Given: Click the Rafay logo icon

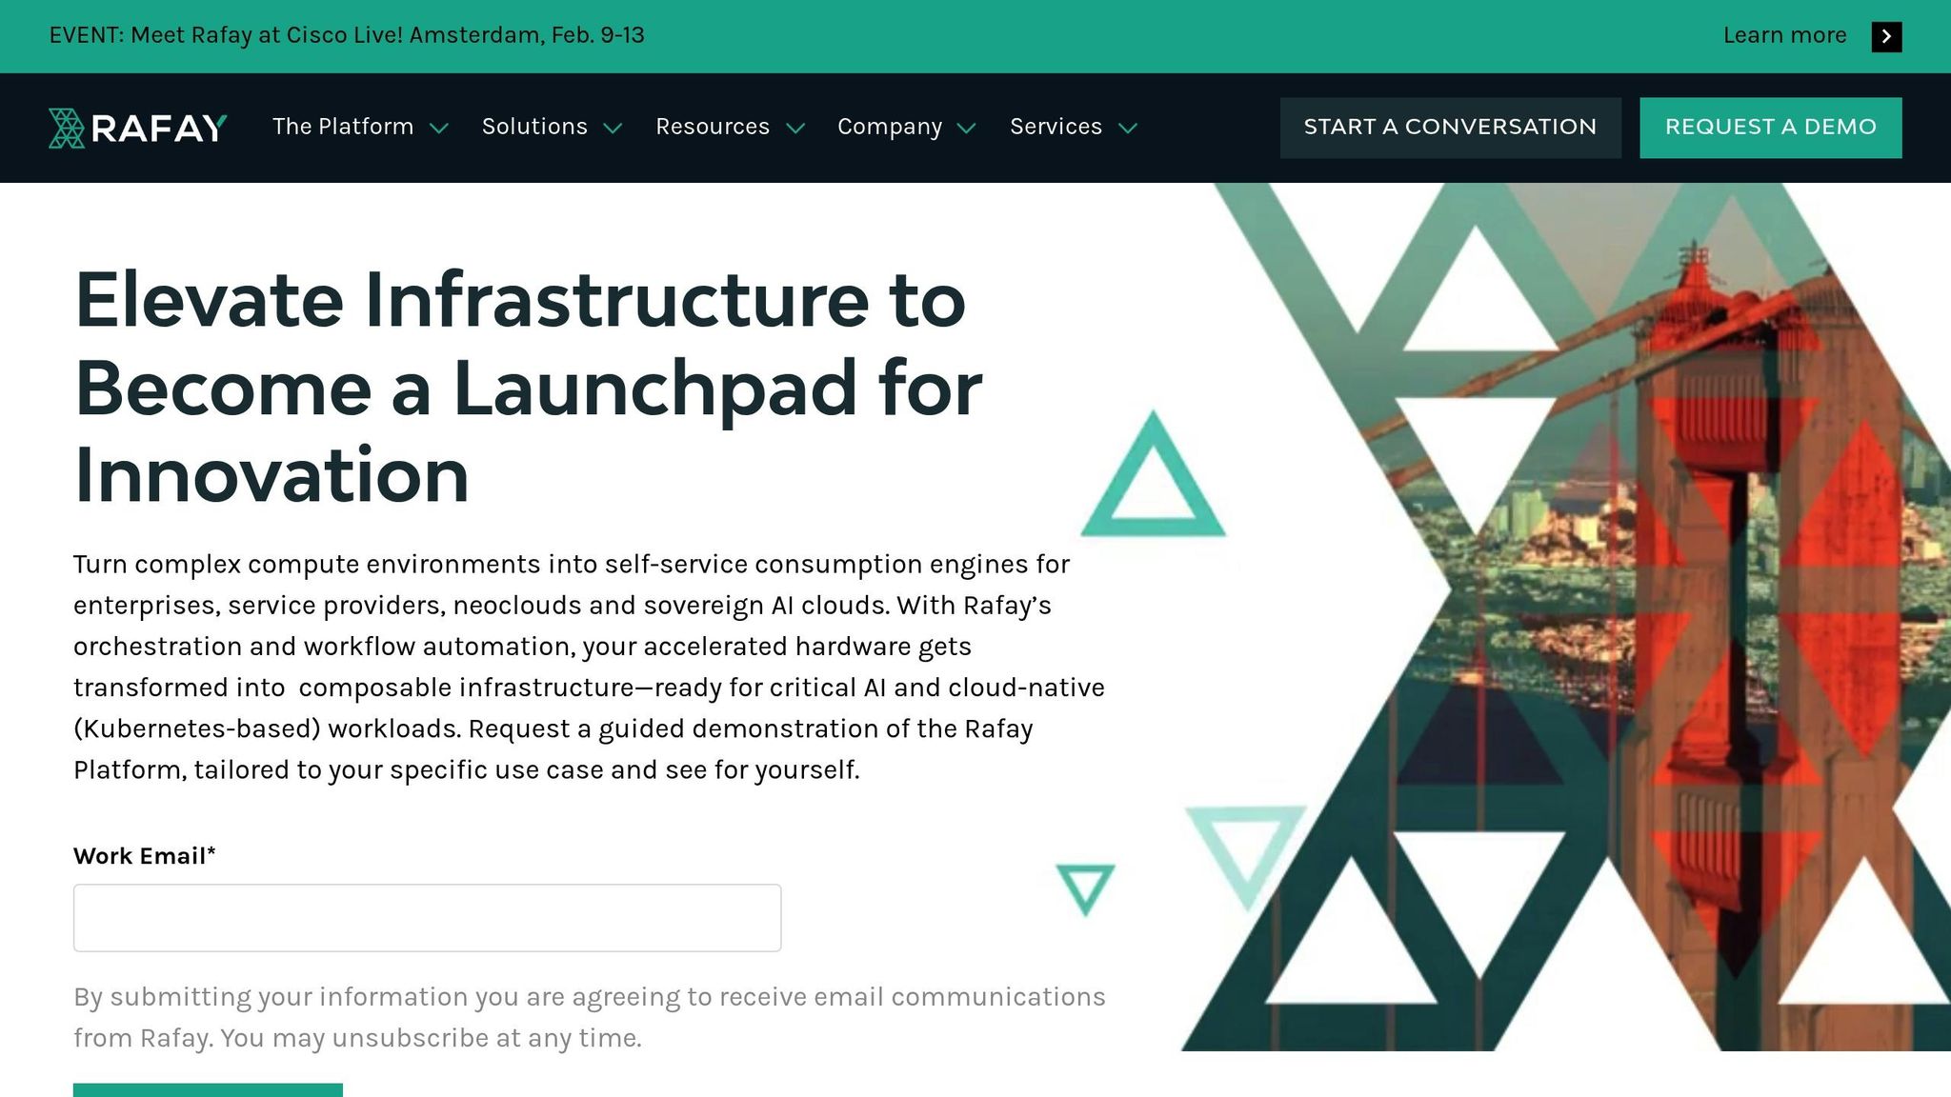Looking at the screenshot, I should tap(67, 128).
